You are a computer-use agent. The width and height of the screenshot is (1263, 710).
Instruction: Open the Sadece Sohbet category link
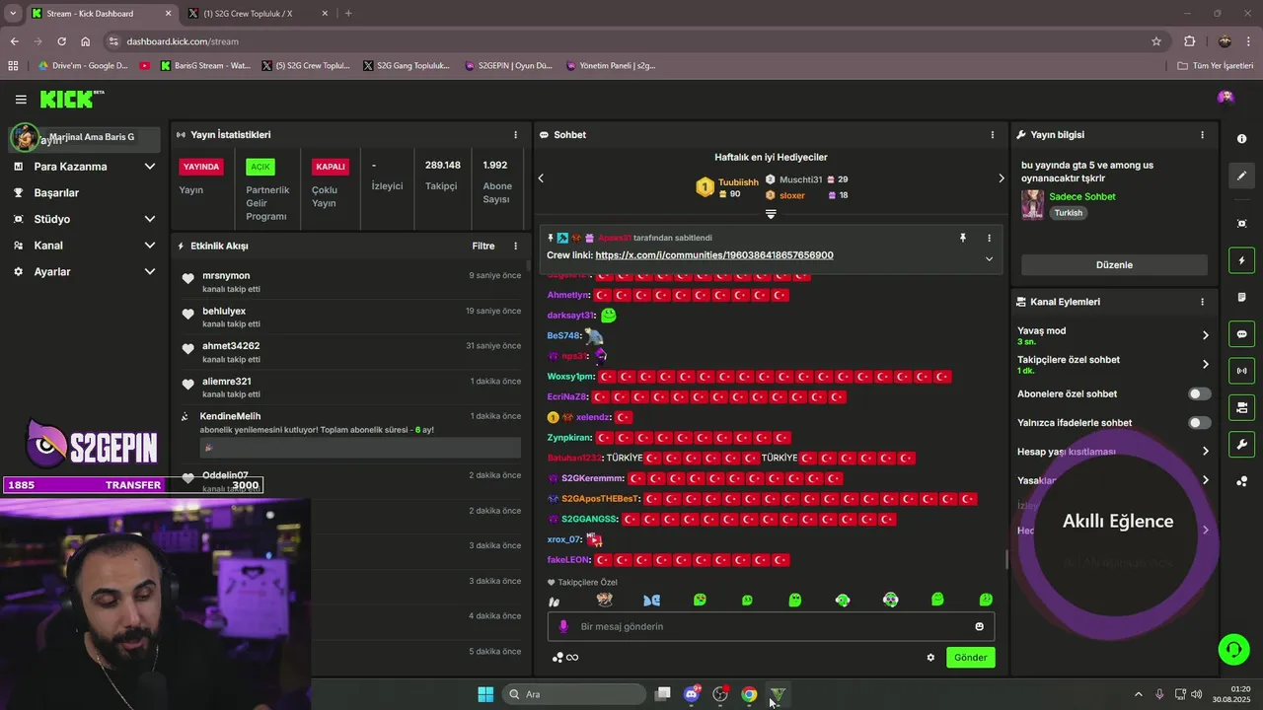click(1082, 196)
